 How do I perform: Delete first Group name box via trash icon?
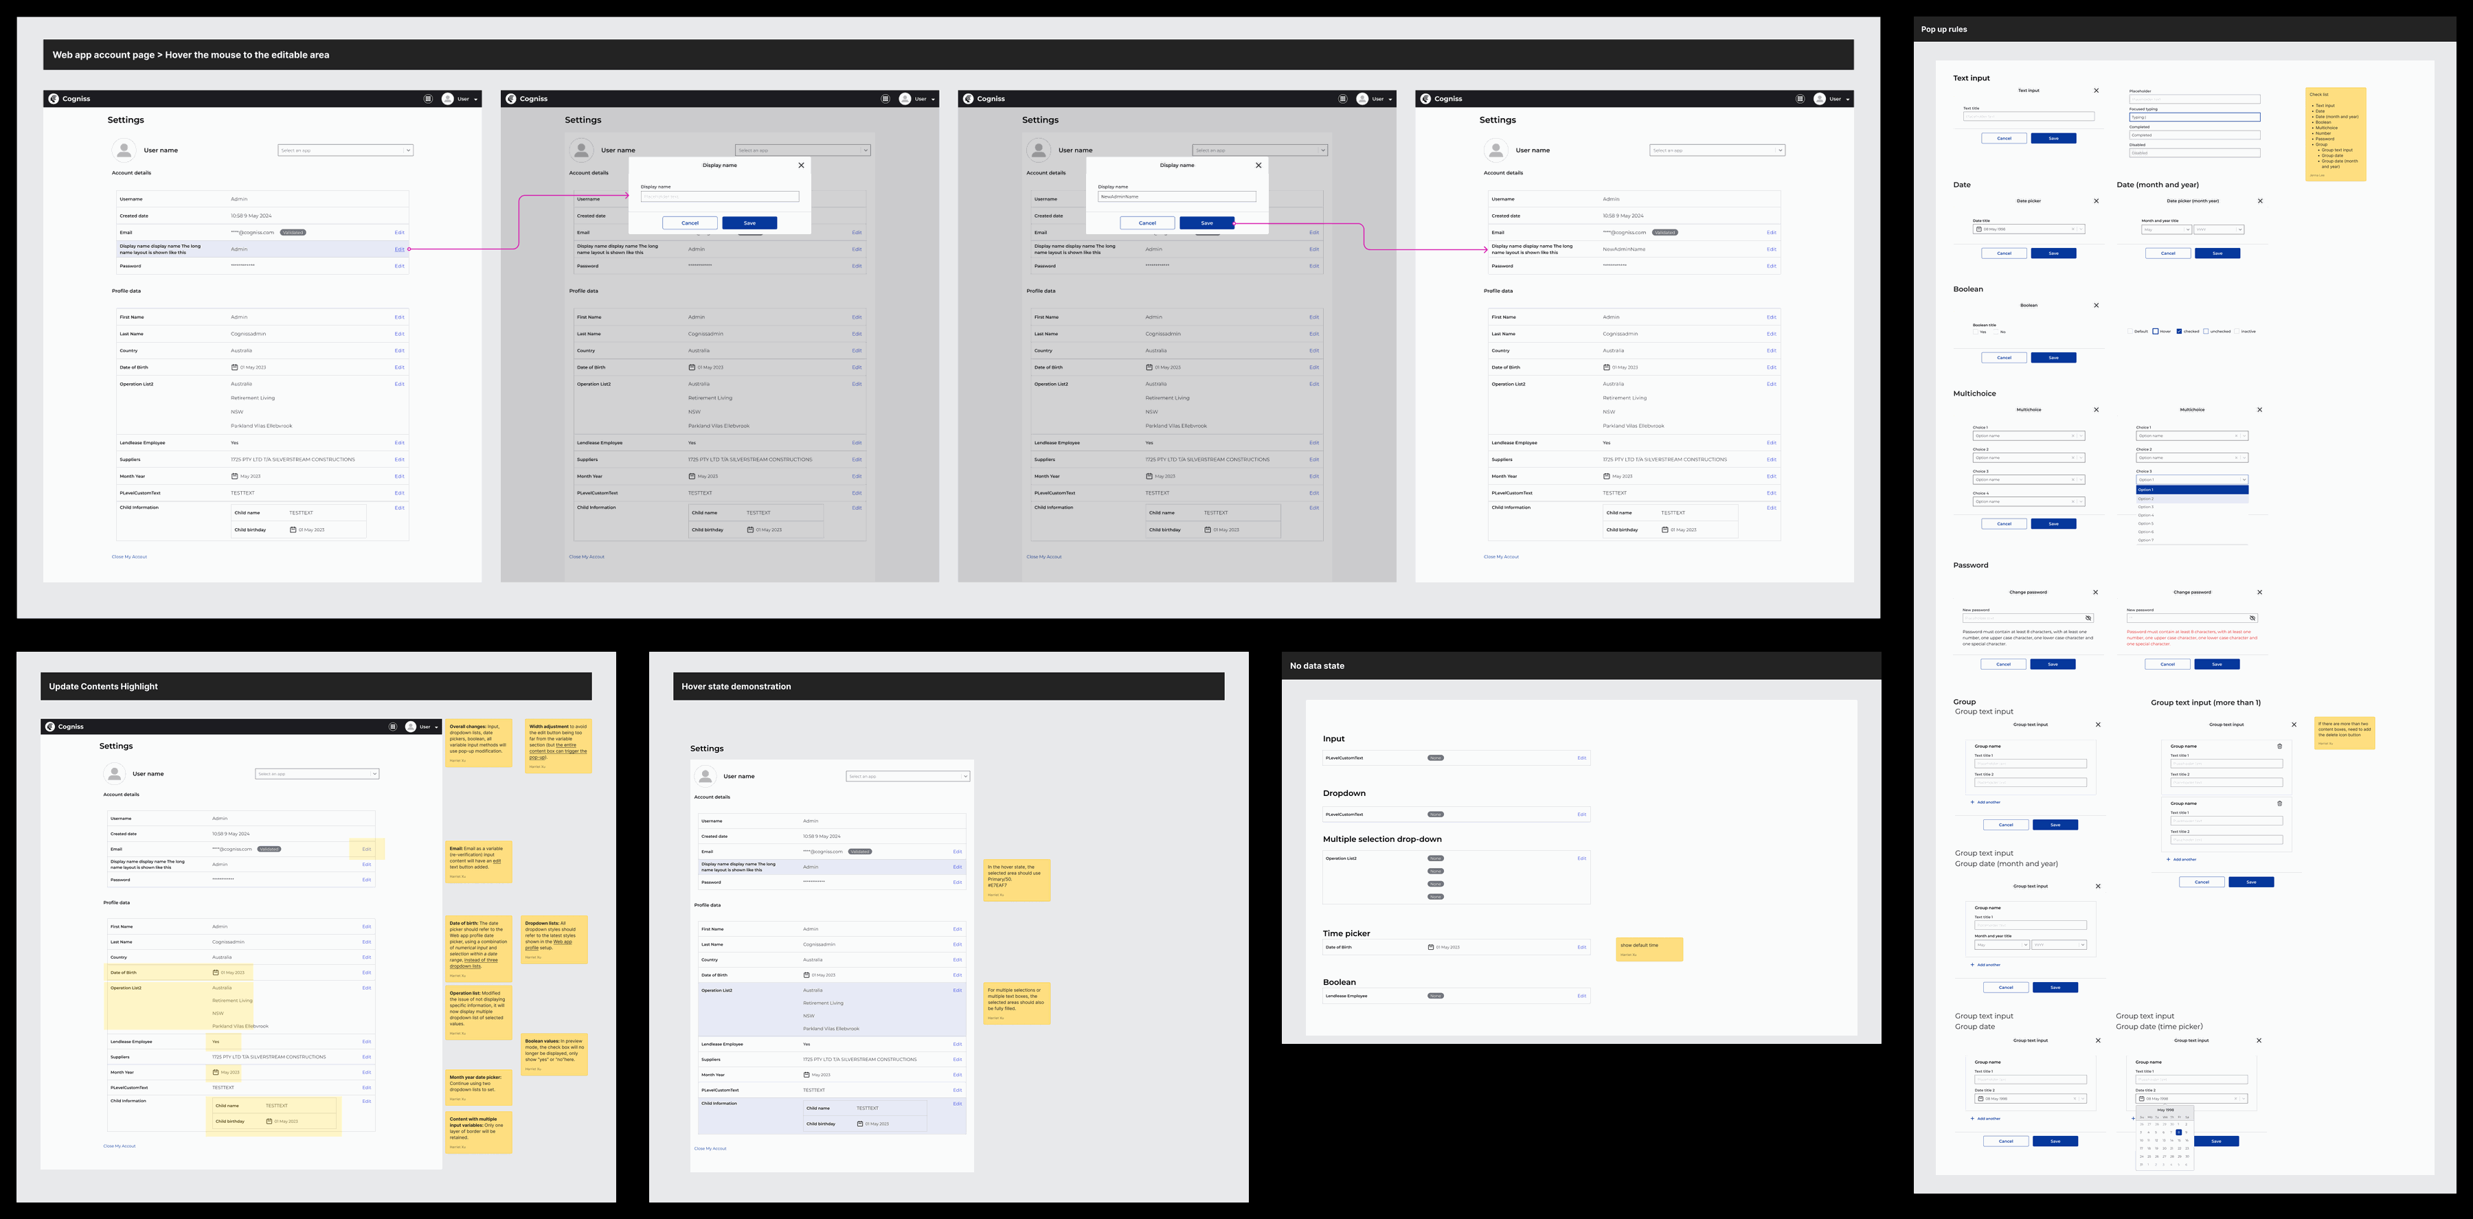(x=2280, y=746)
